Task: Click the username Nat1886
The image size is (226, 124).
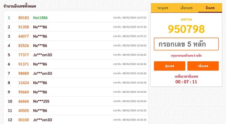Action: 40,18
